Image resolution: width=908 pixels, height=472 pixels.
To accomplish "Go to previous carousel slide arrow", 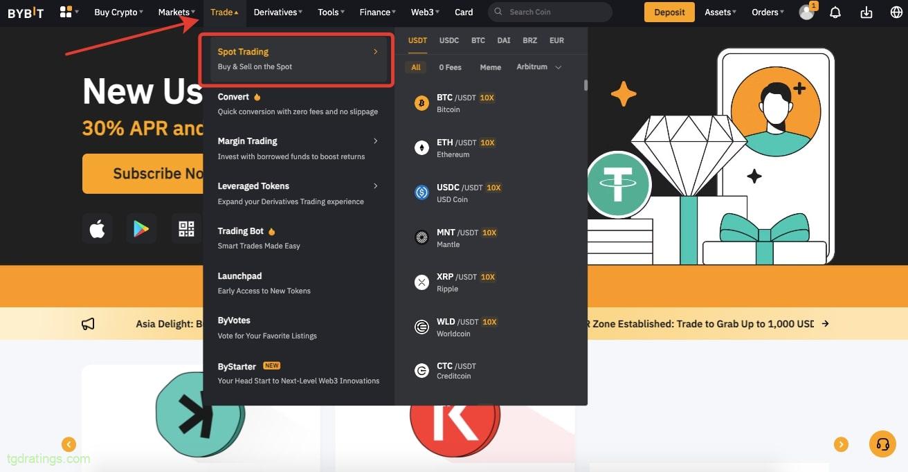I will 69,444.
